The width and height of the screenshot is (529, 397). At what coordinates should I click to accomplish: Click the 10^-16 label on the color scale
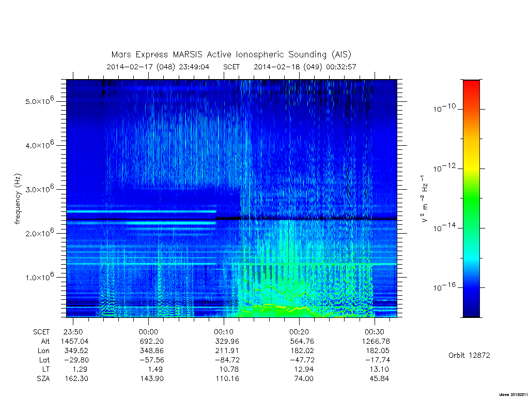(x=445, y=287)
